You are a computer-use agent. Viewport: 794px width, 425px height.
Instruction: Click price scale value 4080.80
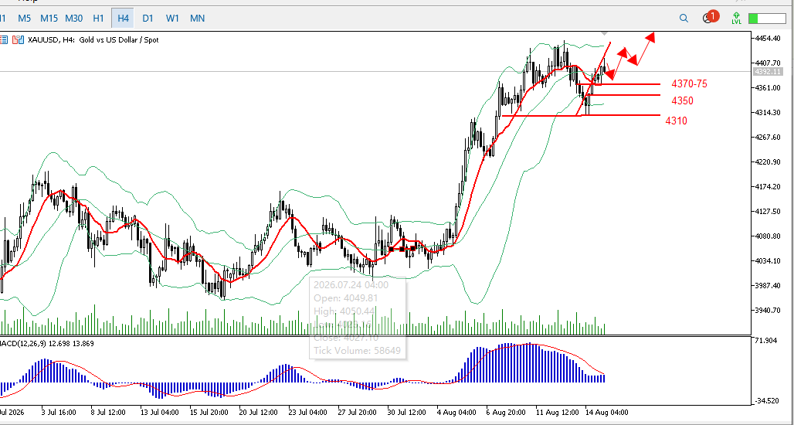(x=769, y=236)
